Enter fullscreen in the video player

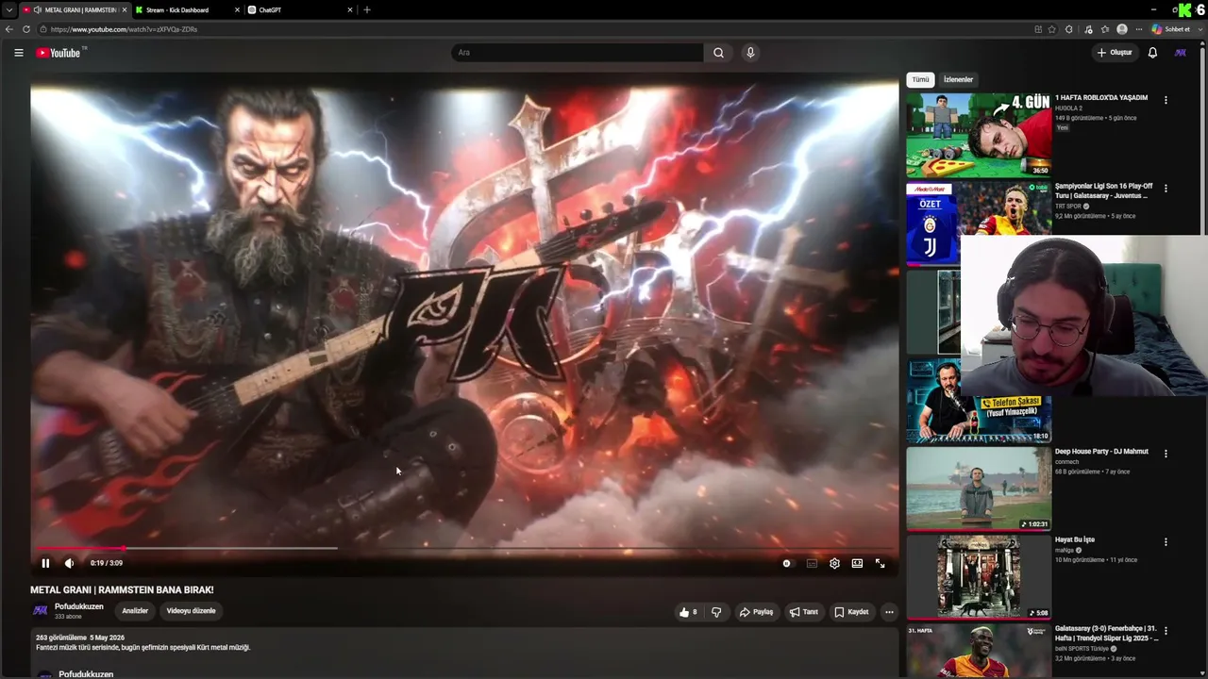point(880,563)
